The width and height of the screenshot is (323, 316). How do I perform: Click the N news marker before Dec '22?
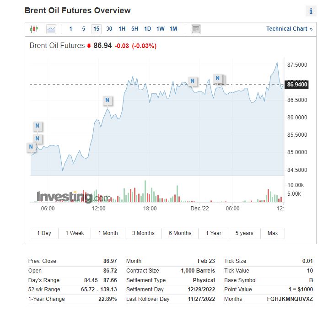(193, 81)
